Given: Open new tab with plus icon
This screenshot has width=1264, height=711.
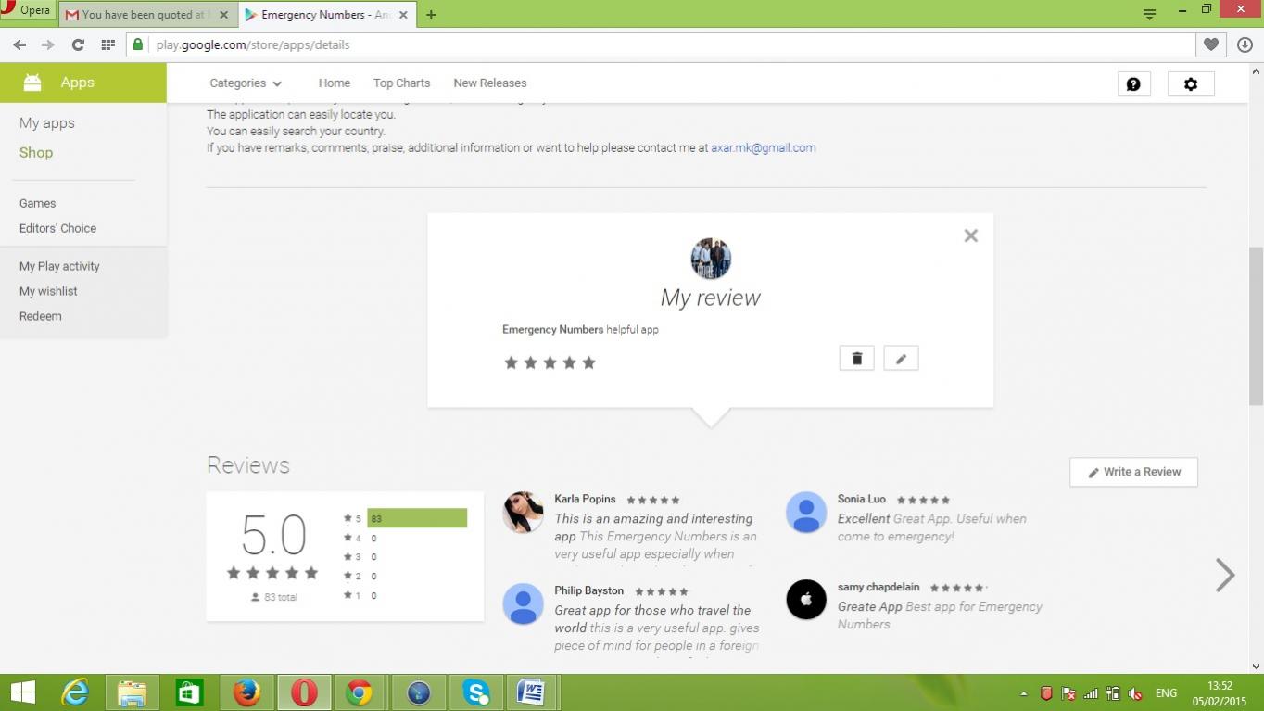Looking at the screenshot, I should click(431, 15).
